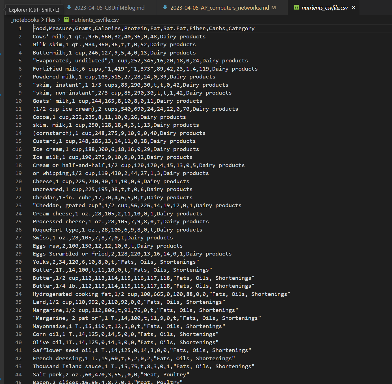Screen dimensions: 392x384
Task: Click the markdown icon on CBUnit4Blog tab
Action: 69,8
